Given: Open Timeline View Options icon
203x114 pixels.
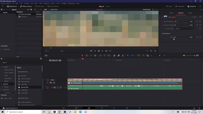Looking at the screenshot, I should [46, 56].
